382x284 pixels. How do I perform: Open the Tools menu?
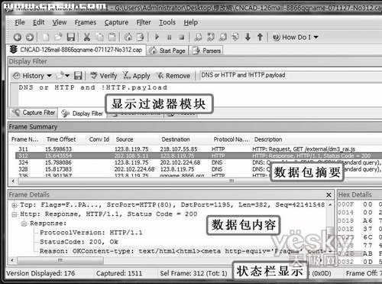point(167,22)
